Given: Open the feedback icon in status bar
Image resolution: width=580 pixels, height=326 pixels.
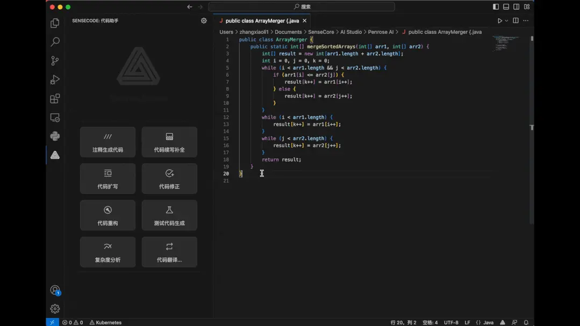Looking at the screenshot, I should (514, 322).
